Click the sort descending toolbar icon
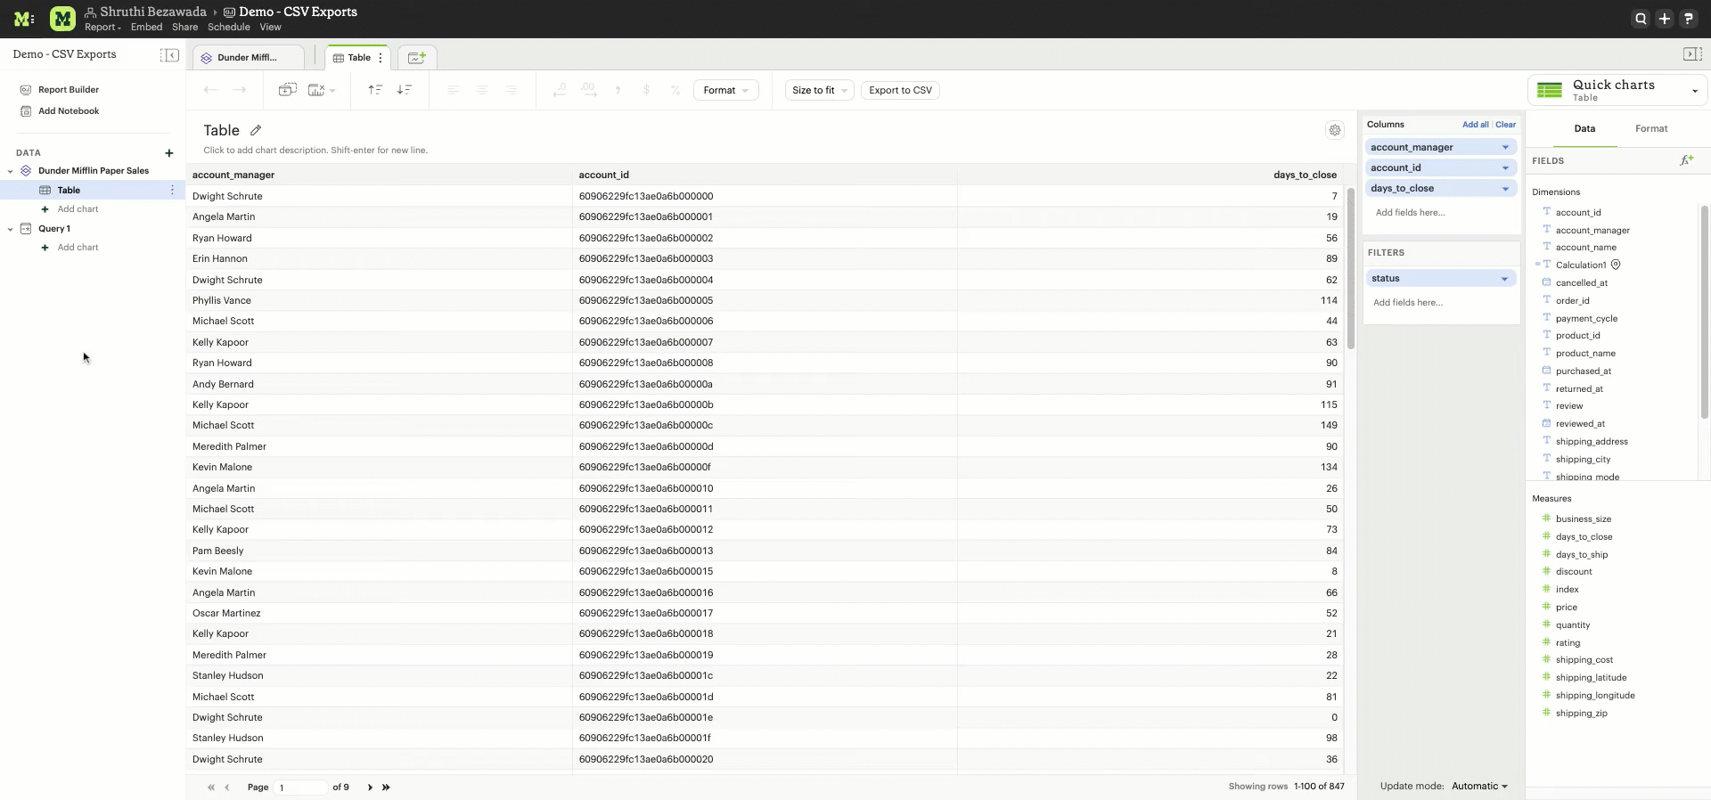This screenshot has height=800, width=1711. [405, 90]
